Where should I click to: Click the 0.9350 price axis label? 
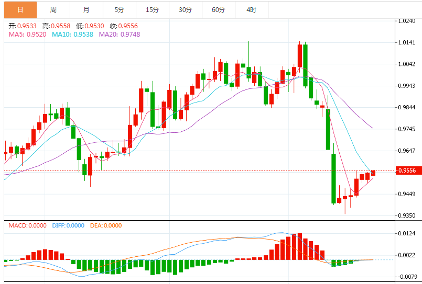click(407, 215)
